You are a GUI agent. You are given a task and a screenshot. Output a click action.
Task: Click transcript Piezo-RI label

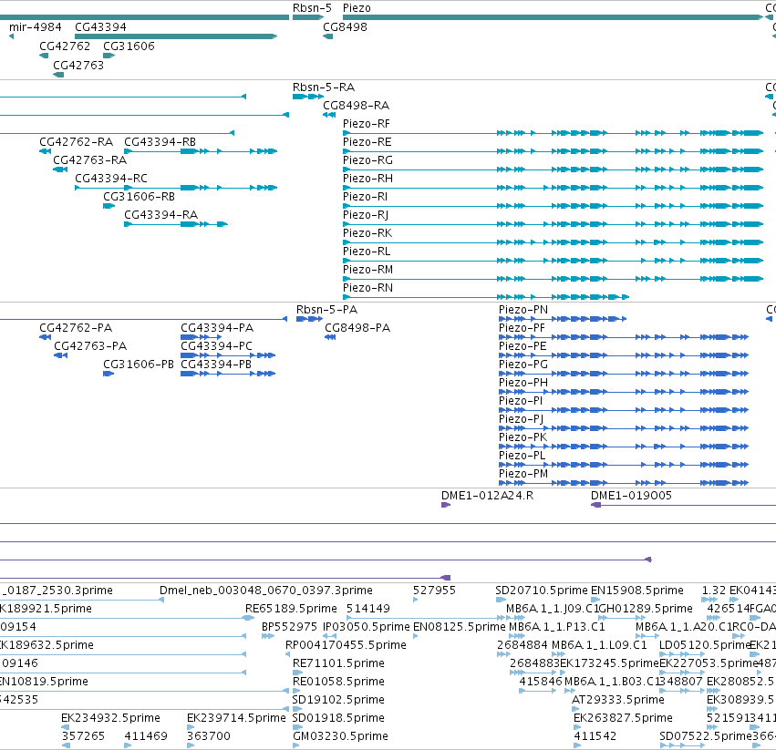point(366,197)
